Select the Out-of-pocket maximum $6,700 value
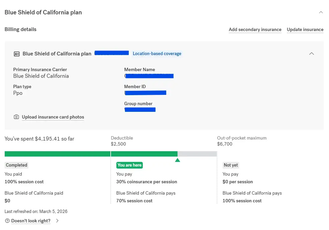The width and height of the screenshot is (329, 230). coord(225,144)
